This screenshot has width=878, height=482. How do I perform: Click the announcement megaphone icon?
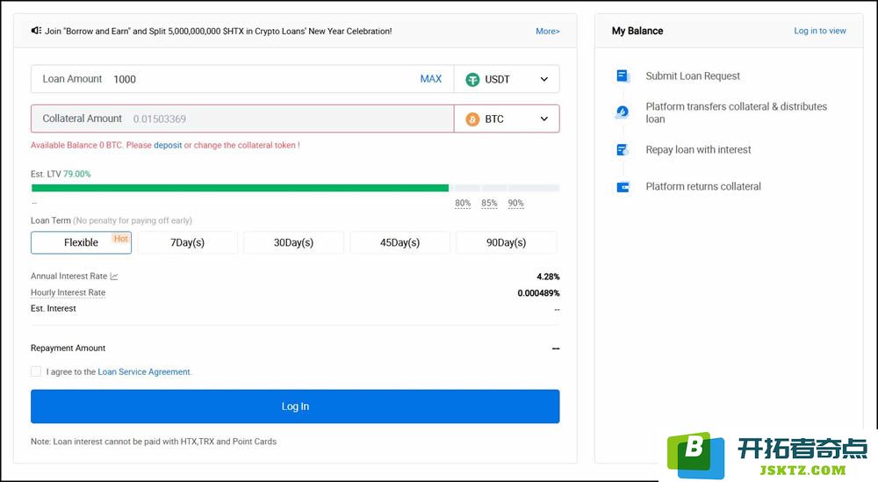36,30
